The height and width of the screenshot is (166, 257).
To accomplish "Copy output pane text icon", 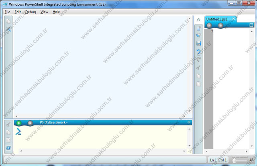I will pyautogui.click(x=8, y=21).
